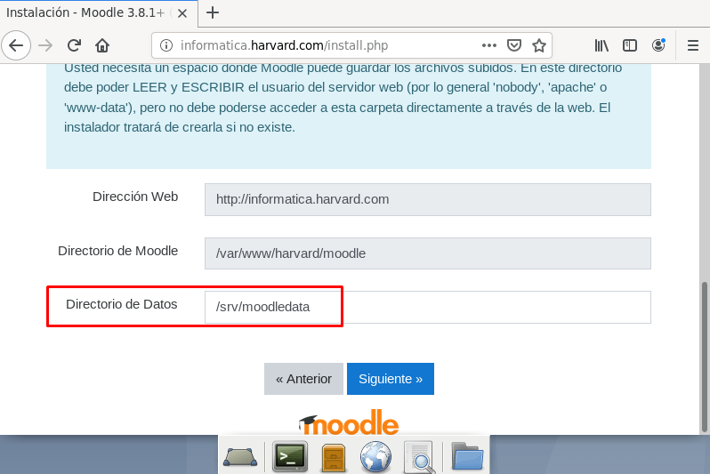Go to the Firefox home page
The height and width of the screenshot is (474, 710).
tap(102, 45)
